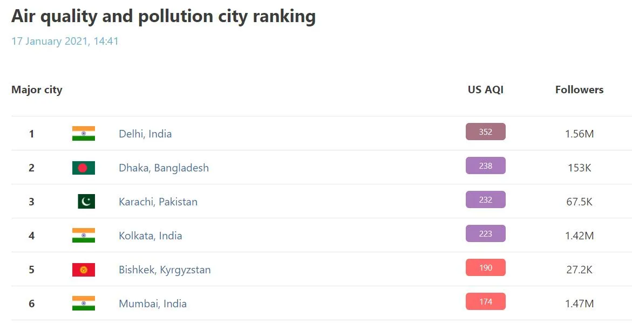Select the Kolkata, India link

pyautogui.click(x=150, y=236)
